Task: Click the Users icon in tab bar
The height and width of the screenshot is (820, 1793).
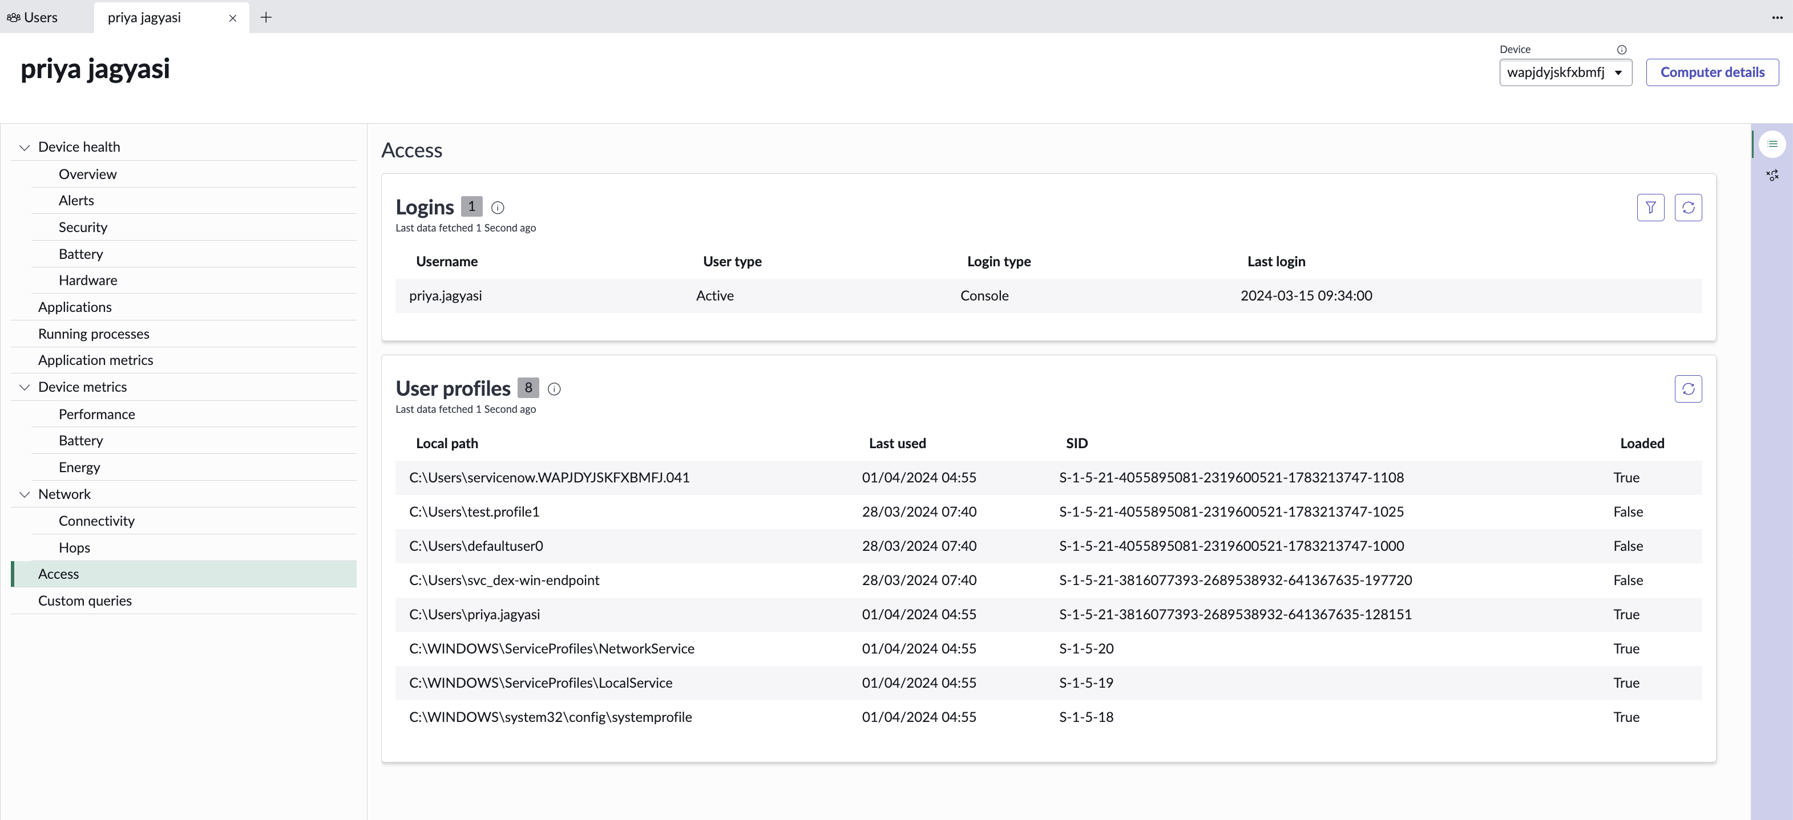Action: pos(13,17)
